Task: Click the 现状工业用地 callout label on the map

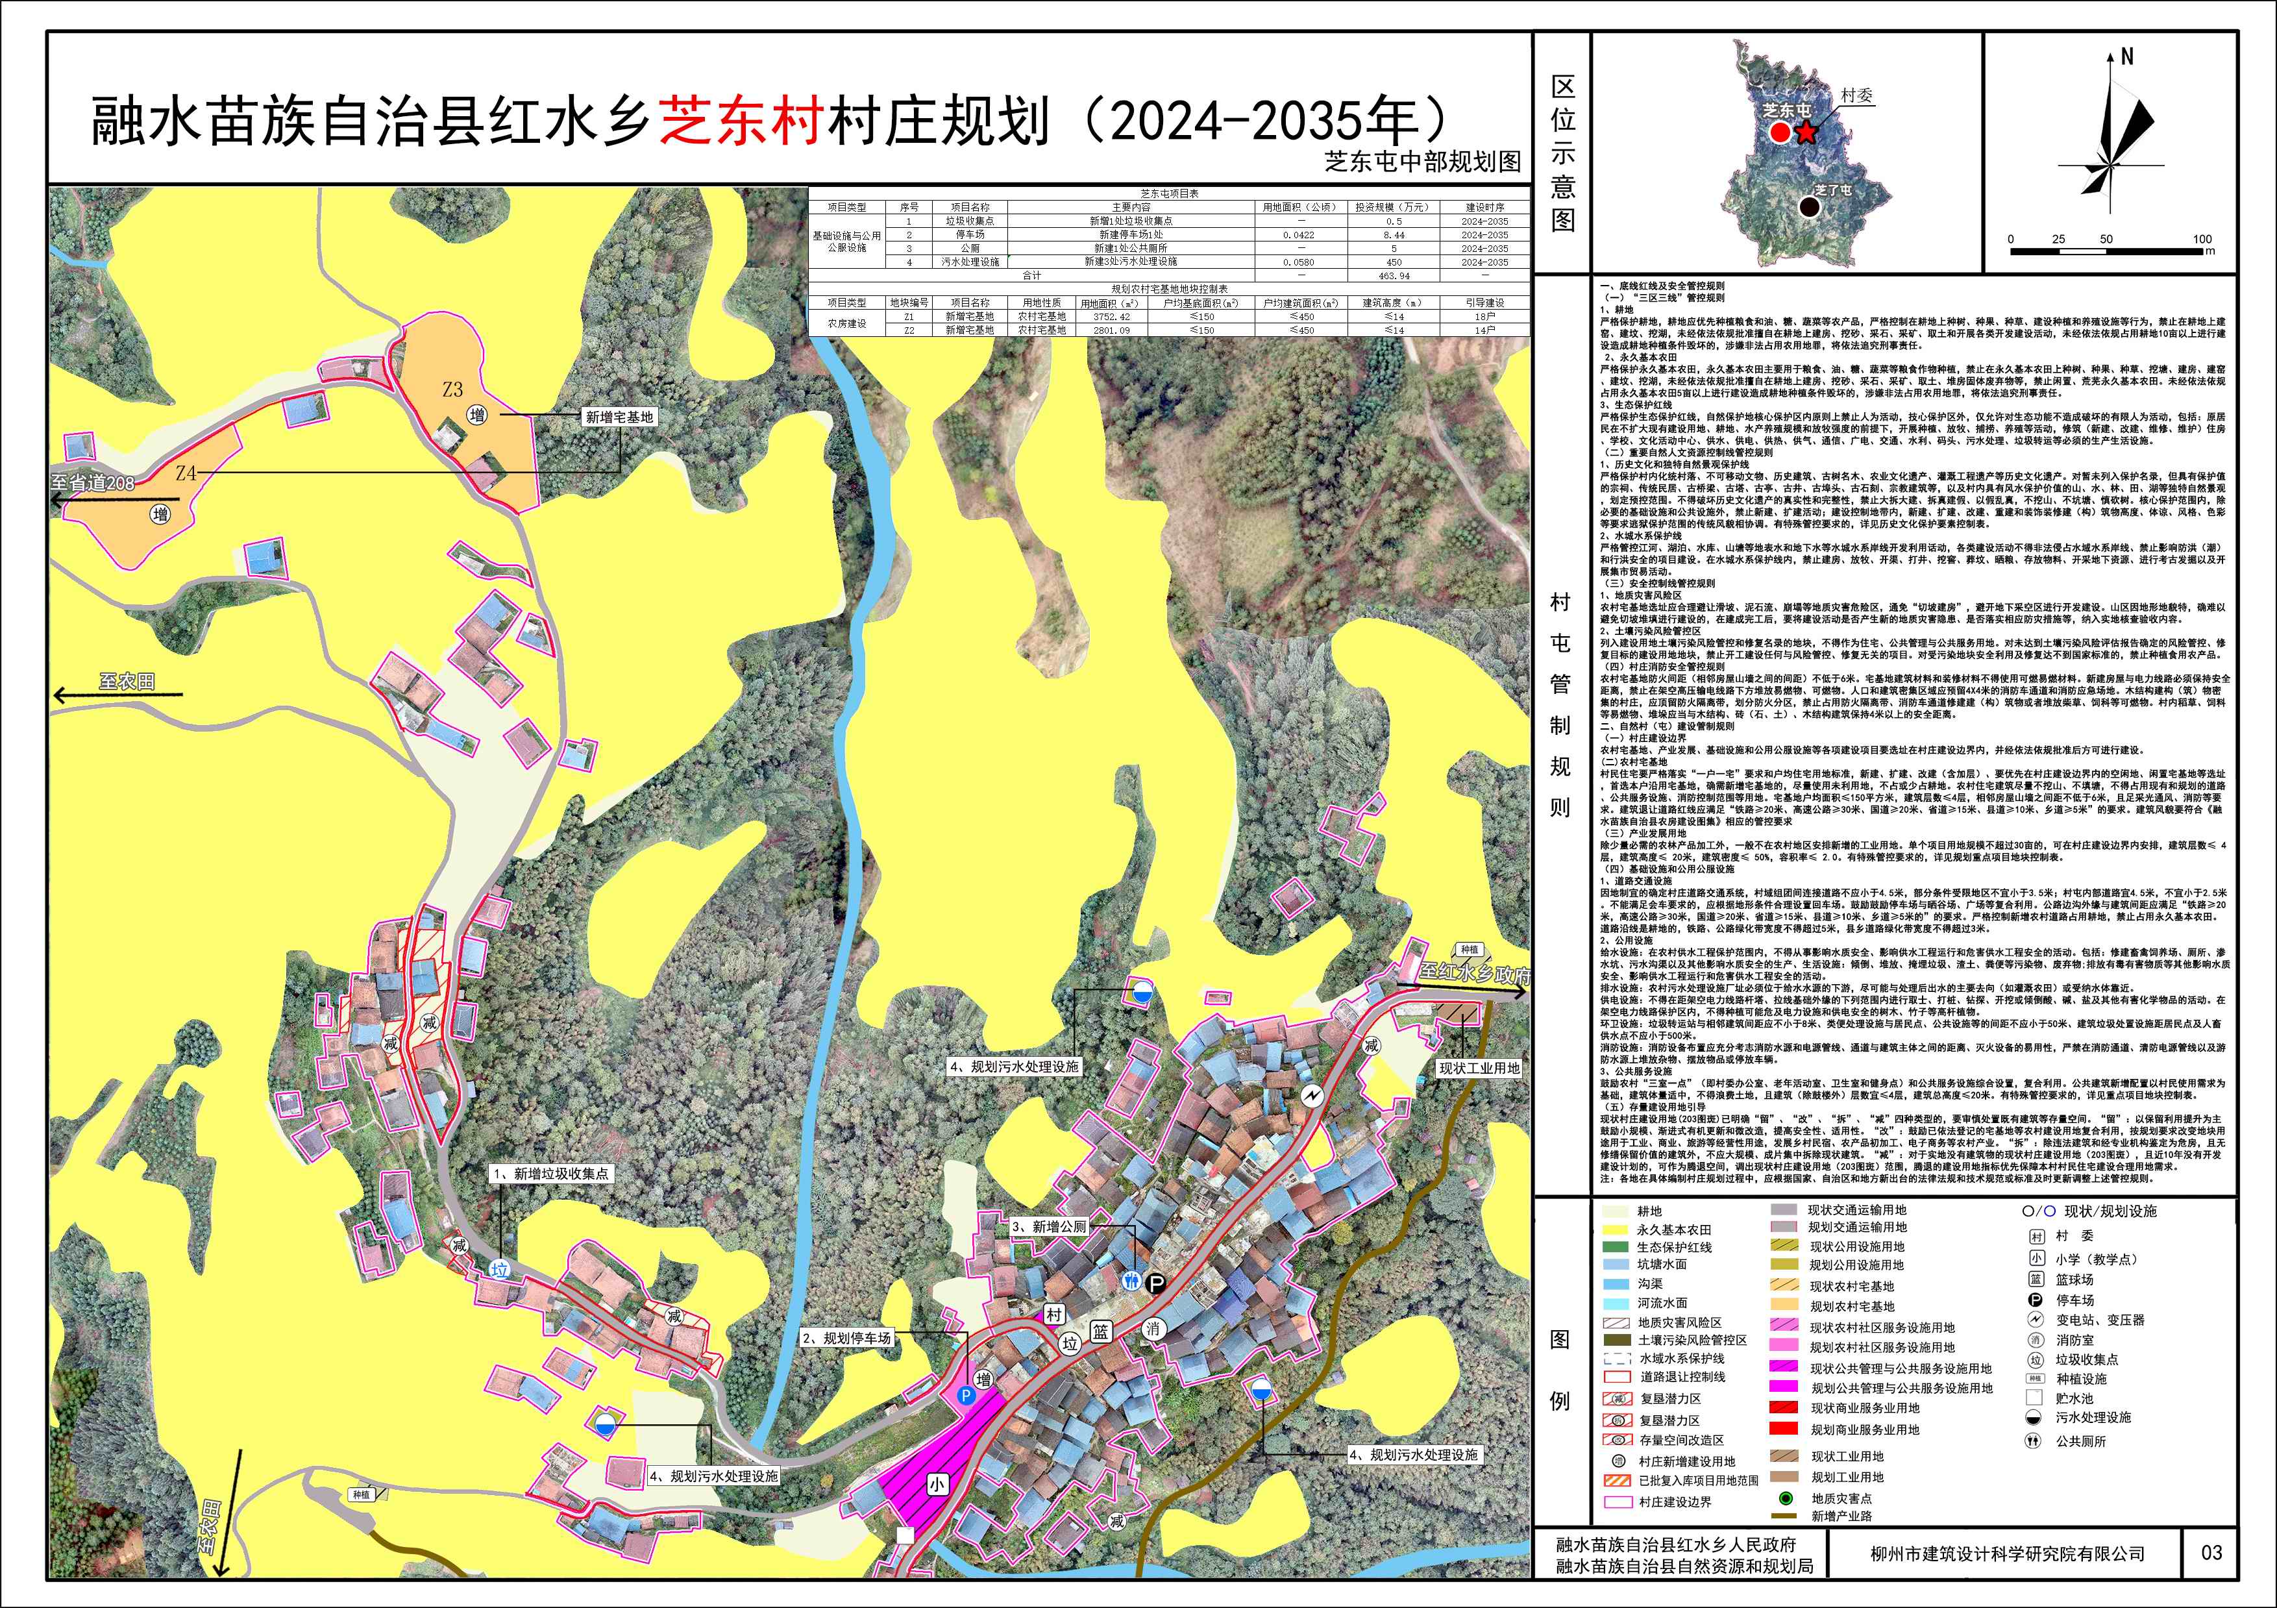Action: tap(1480, 1069)
